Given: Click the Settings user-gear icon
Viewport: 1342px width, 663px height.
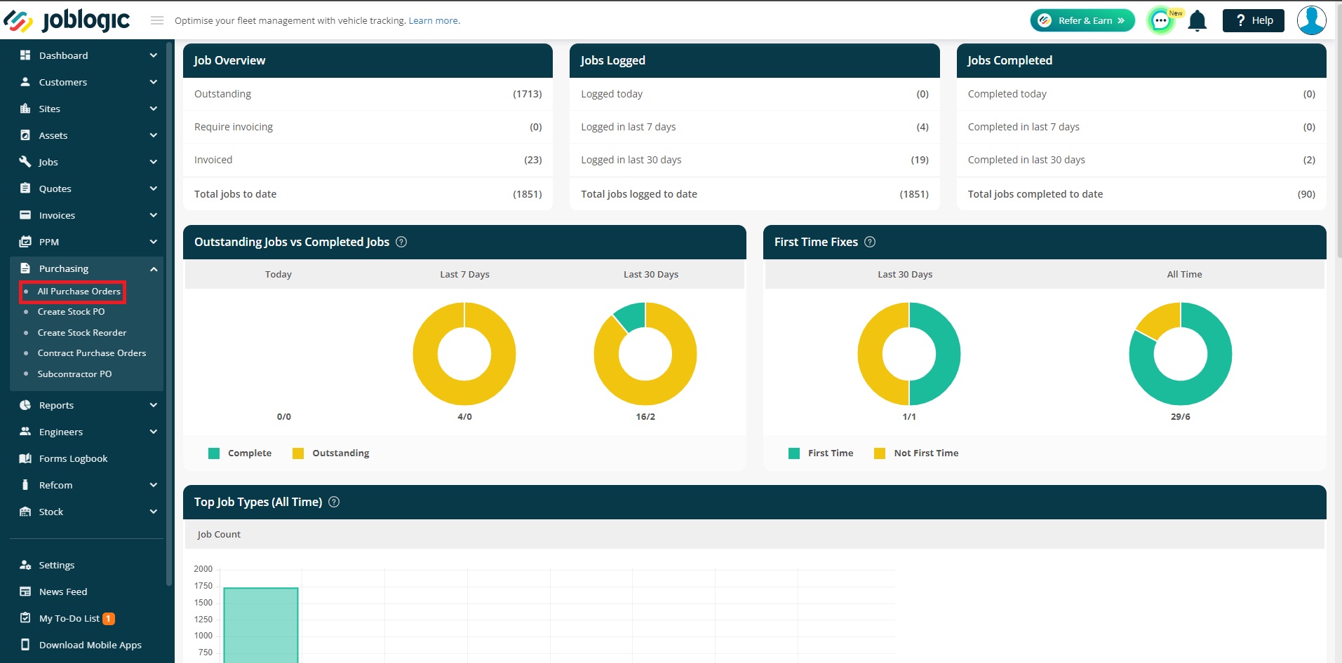Looking at the screenshot, I should pyautogui.click(x=25, y=565).
